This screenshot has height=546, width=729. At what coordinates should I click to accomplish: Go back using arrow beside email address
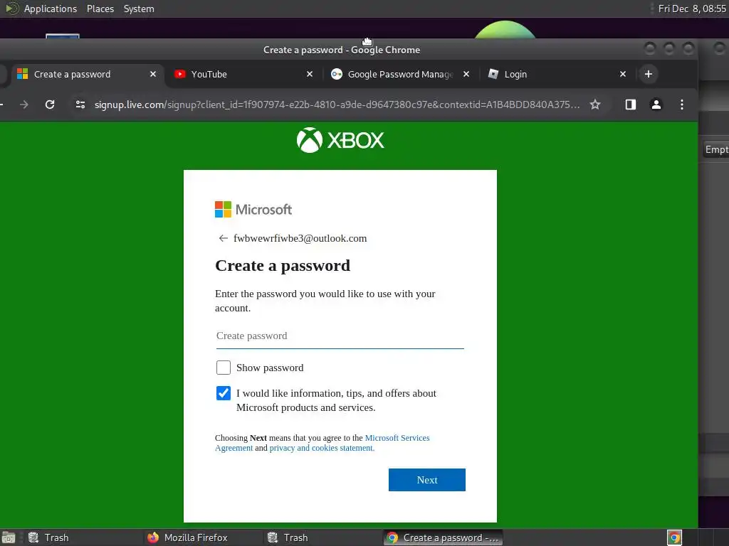coord(223,238)
